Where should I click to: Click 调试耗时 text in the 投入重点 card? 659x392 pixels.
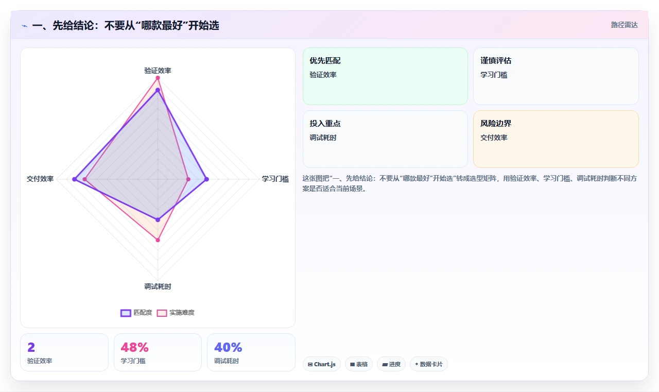tap(323, 138)
